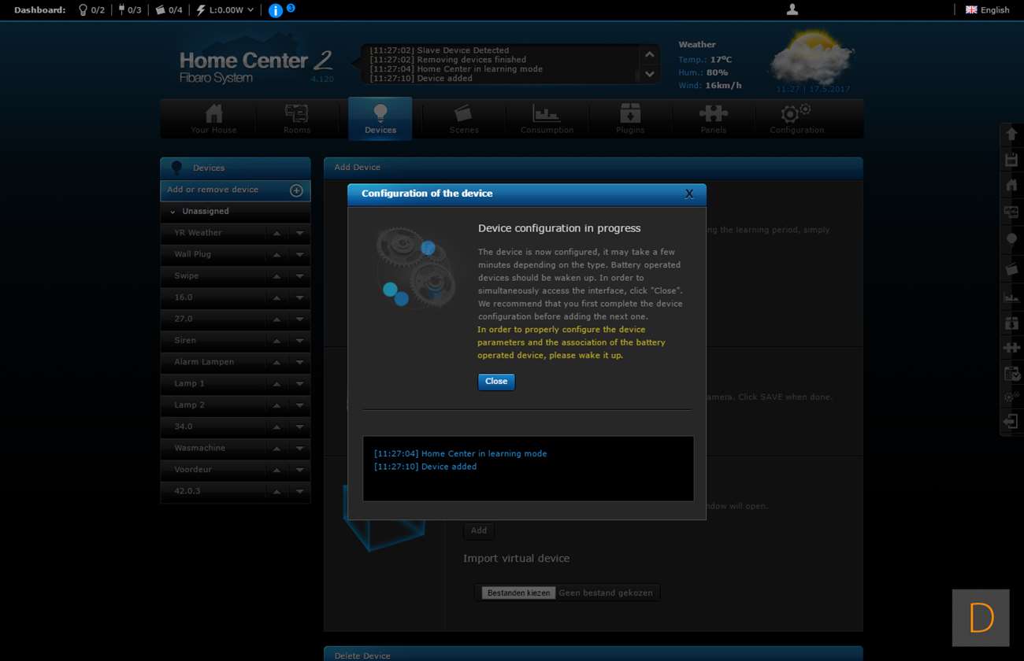Screen dimensions: 1024x661
Task: Open the blue info notifications icon
Action: pyautogui.click(x=276, y=10)
